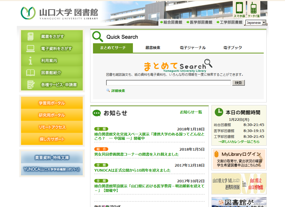This screenshot has width=285, height=207.
Task: Click the 1月22日(月) date text
Action: (x=239, y=119)
